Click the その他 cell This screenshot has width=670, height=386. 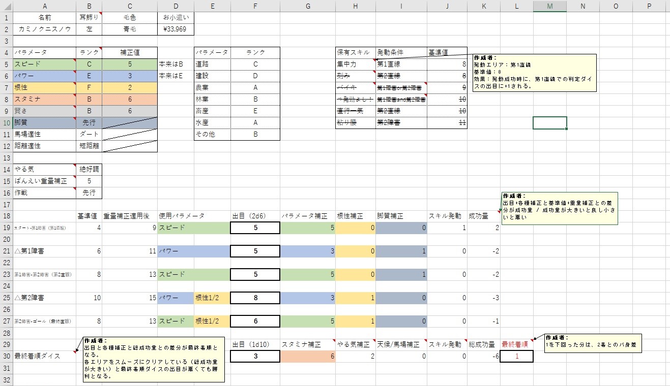point(212,135)
